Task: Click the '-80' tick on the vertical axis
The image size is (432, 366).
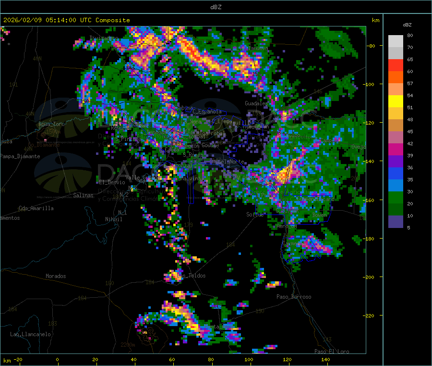Action: coord(371,46)
